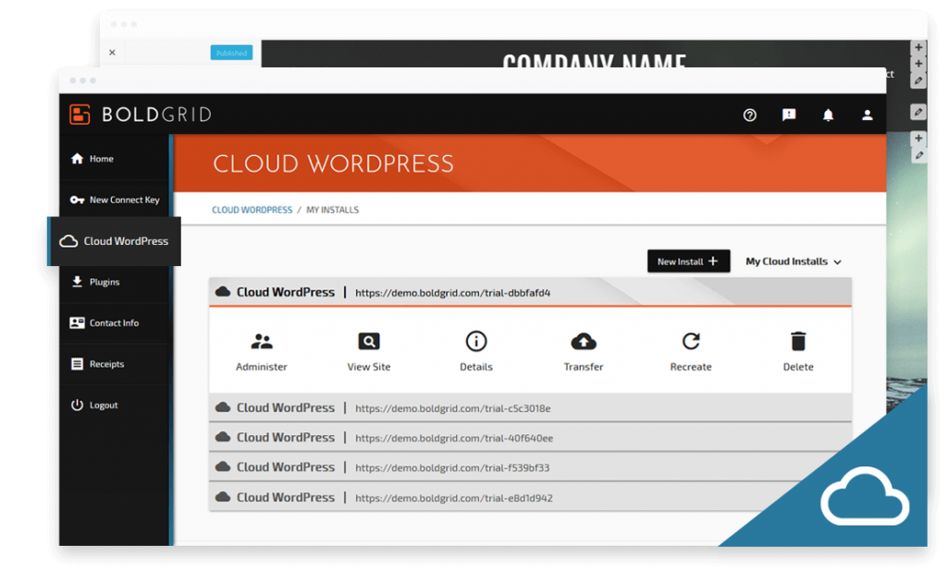Image resolution: width=947 pixels, height=568 pixels.
Task: Click the Delete trash icon
Action: pyautogui.click(x=797, y=342)
